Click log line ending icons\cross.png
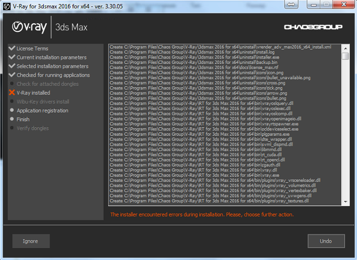Viewport: 357px width, 260px height. (x=197, y=83)
